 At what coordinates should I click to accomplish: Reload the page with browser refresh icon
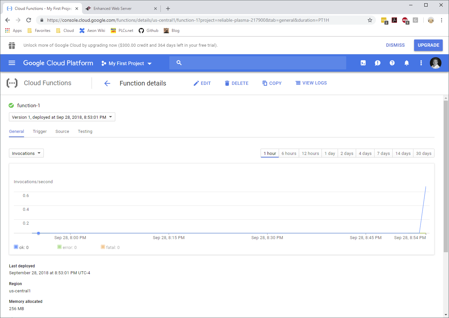pyautogui.click(x=29, y=20)
